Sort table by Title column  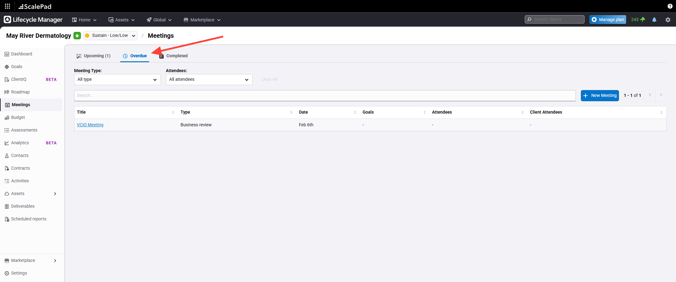[173, 112]
